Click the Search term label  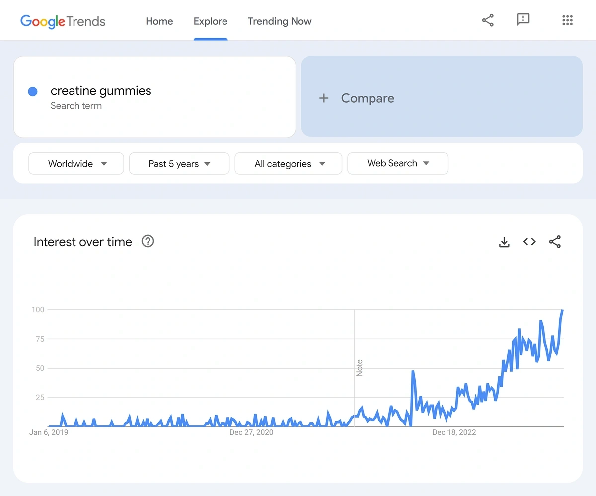76,106
